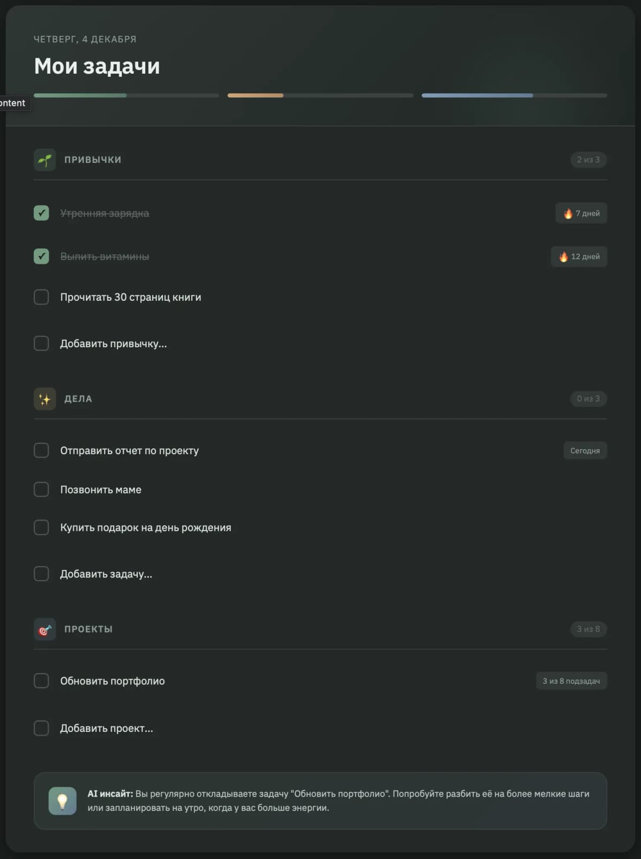Uncheck the completed Выпить витамины habit
Image resolution: width=641 pixels, height=859 pixels.
(41, 256)
